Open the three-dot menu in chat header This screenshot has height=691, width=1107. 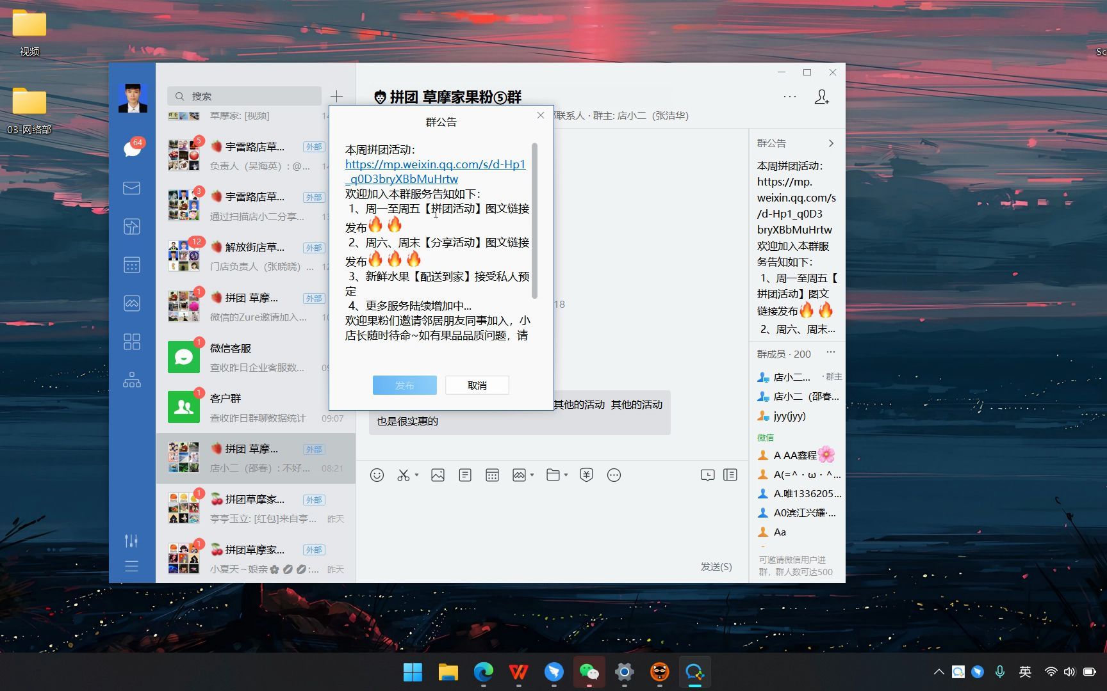pos(790,97)
